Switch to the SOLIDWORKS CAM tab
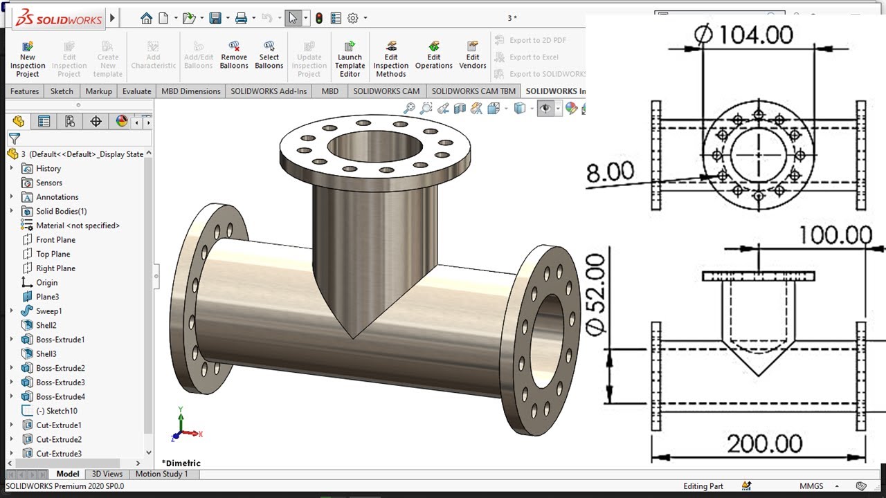 [386, 91]
